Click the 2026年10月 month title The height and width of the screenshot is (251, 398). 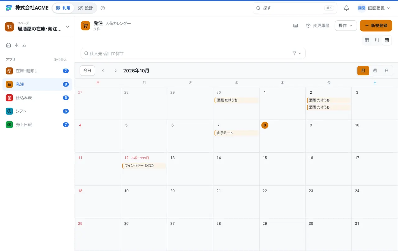pos(136,71)
